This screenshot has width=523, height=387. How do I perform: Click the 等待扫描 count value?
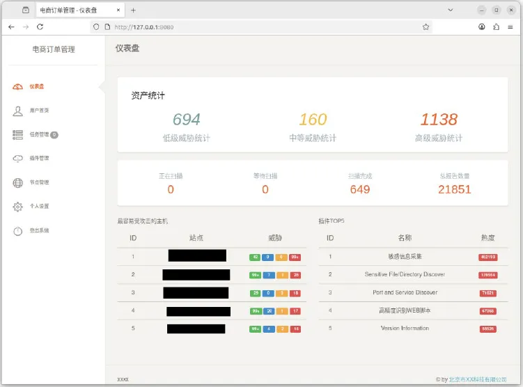[265, 189]
